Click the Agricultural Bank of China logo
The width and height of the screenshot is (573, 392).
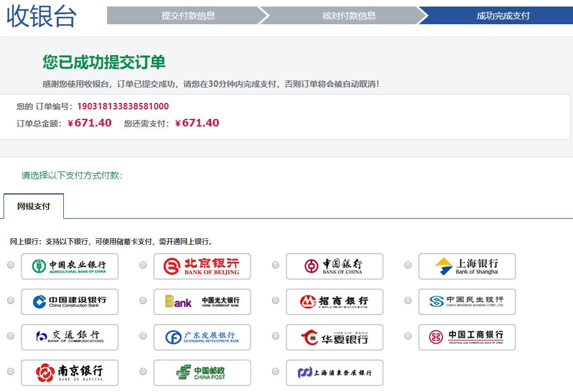(x=70, y=266)
